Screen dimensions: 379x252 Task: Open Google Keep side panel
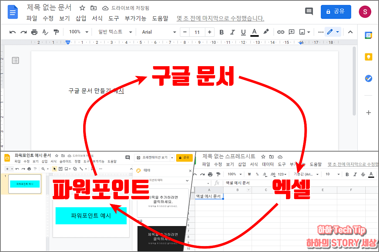point(368,57)
